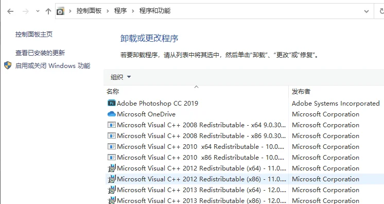Open 启用或关闭 Windows 功能 link
The width and height of the screenshot is (384, 204).
click(53, 66)
